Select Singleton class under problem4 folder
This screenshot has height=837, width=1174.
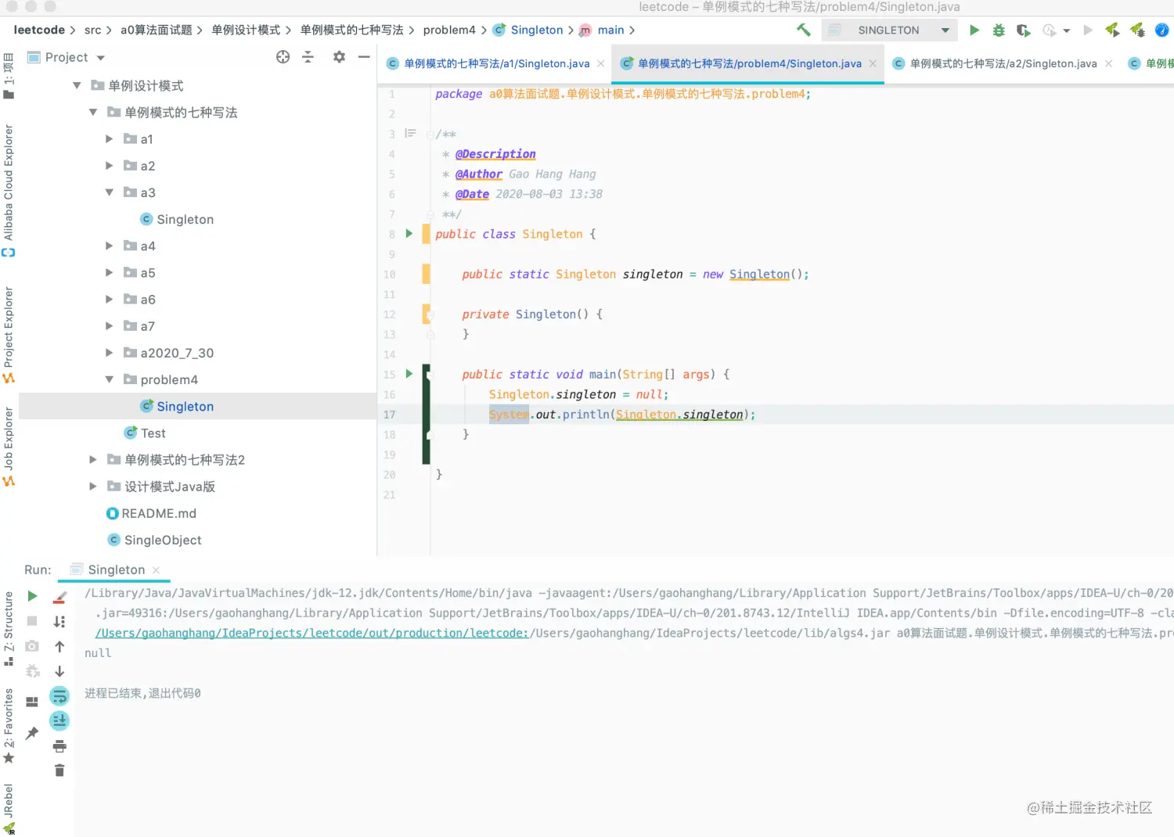coord(177,406)
